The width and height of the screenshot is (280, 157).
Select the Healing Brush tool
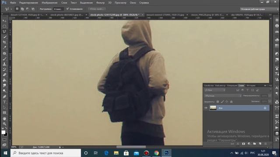click(4, 53)
